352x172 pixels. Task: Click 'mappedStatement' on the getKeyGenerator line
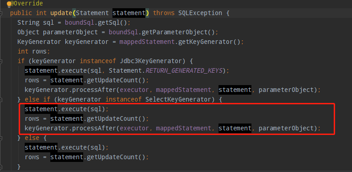click(147, 42)
